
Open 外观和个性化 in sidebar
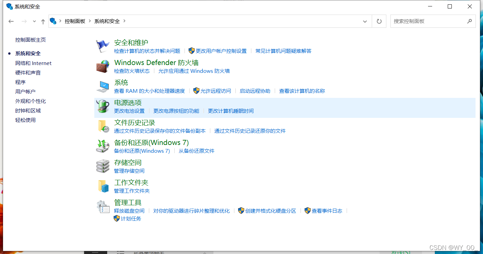click(x=31, y=101)
